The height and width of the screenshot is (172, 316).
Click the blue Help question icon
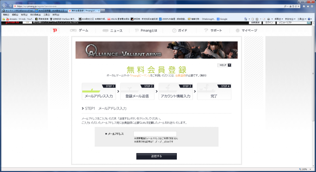point(309,19)
